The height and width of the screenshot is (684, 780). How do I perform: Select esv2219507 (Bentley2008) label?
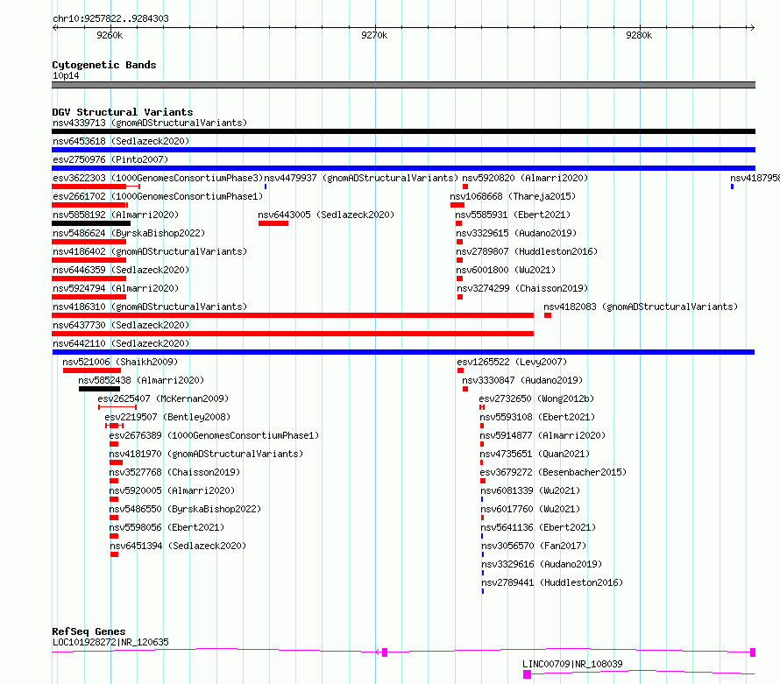167,417
